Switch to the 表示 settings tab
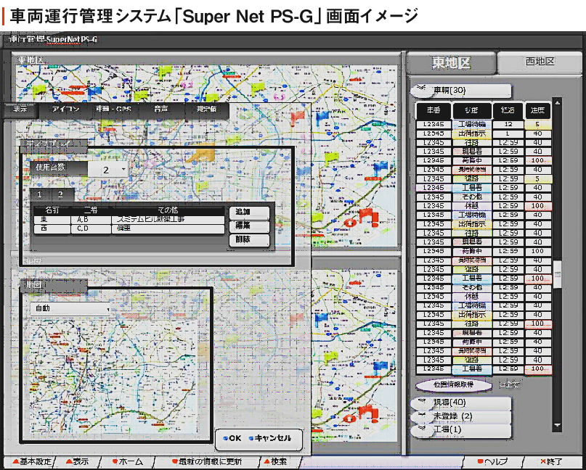 click(20, 110)
